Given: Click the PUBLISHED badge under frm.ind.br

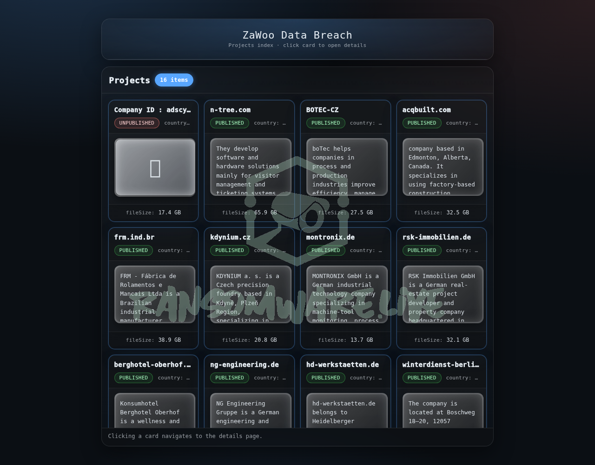Looking at the screenshot, I should [133, 250].
